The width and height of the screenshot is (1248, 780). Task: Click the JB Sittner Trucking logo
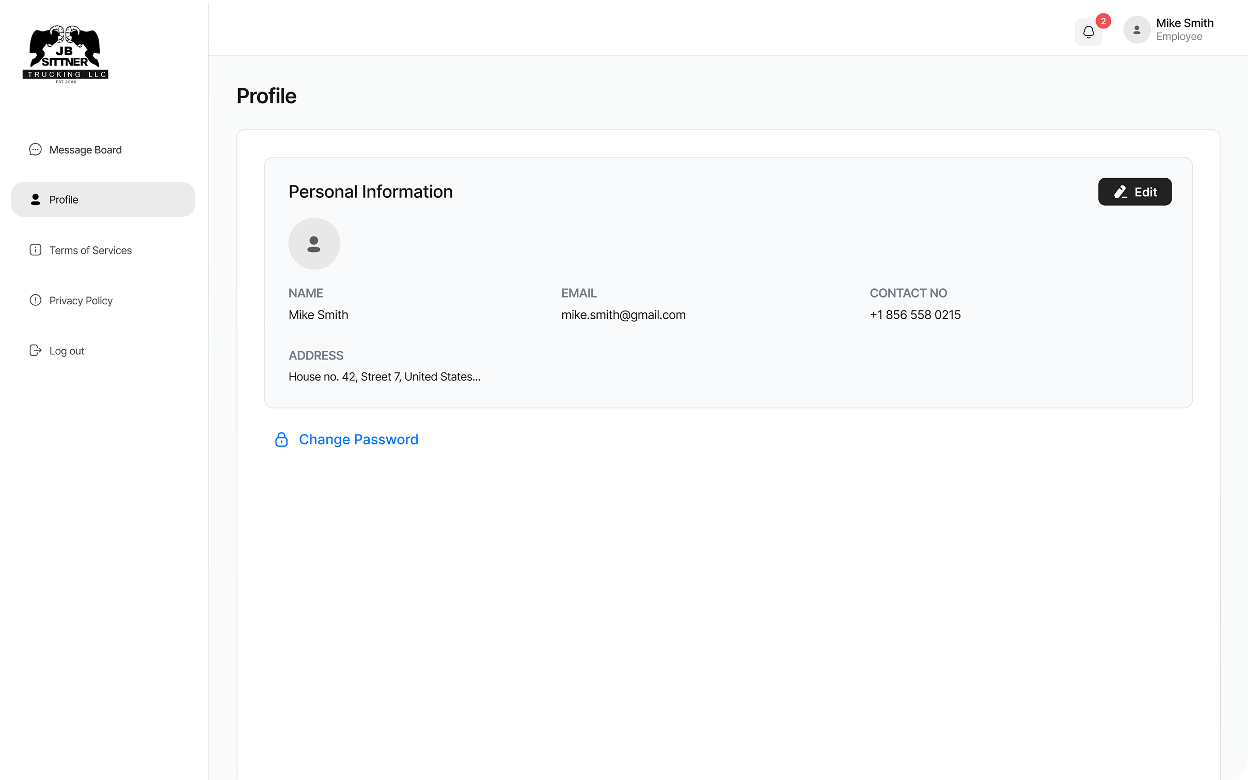(66, 54)
